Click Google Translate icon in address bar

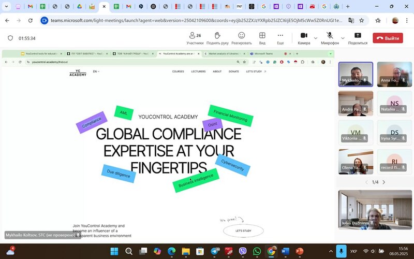351,20
